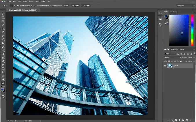Image resolution: width=196 pixels, height=122 pixels.
Task: Switch to the Channels tab
Action: [174, 49]
